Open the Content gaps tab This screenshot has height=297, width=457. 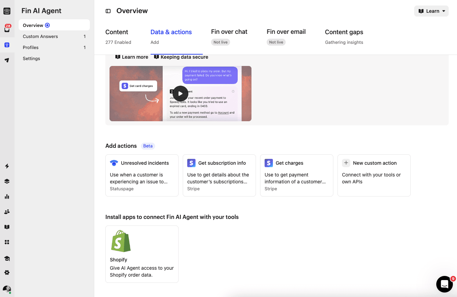[344, 32]
